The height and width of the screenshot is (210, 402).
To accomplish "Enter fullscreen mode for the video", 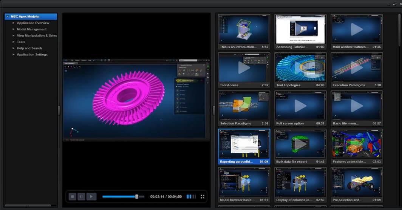I will [x=203, y=196].
